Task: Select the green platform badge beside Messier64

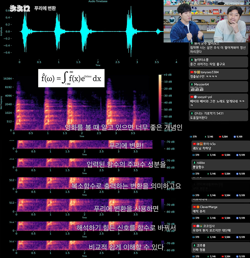Action: [x=192, y=84]
